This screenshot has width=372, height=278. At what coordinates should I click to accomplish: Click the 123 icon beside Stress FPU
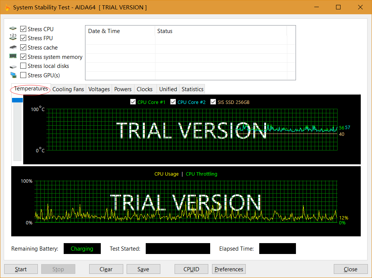[x=13, y=38]
